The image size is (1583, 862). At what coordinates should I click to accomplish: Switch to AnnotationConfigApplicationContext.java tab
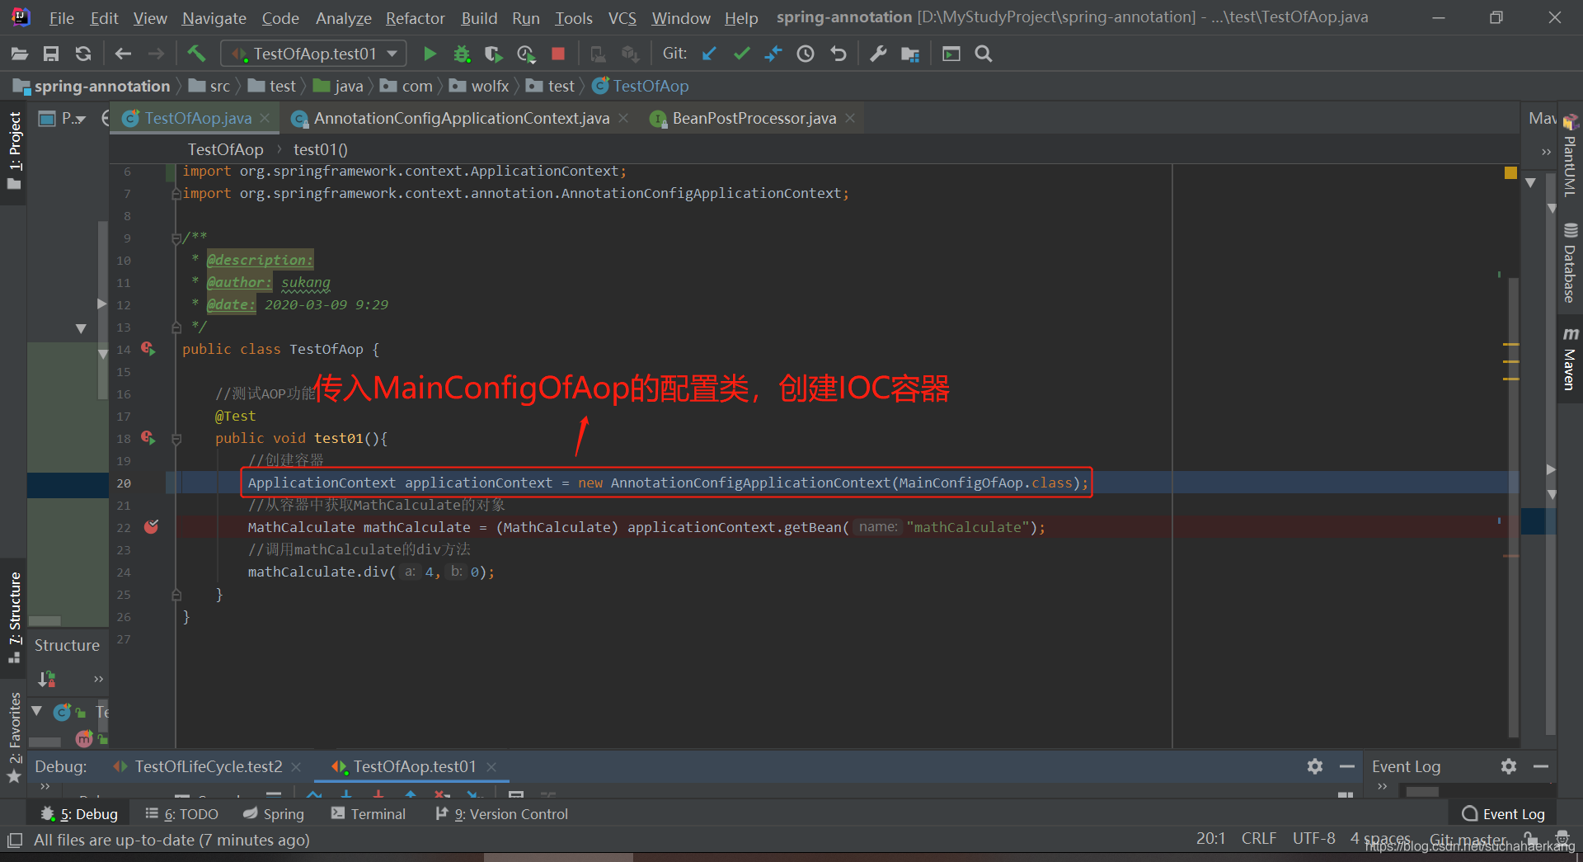[x=461, y=118]
